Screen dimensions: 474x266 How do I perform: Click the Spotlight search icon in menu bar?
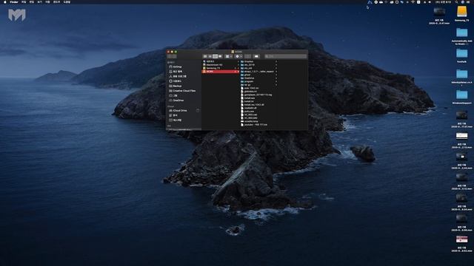(x=457, y=1)
